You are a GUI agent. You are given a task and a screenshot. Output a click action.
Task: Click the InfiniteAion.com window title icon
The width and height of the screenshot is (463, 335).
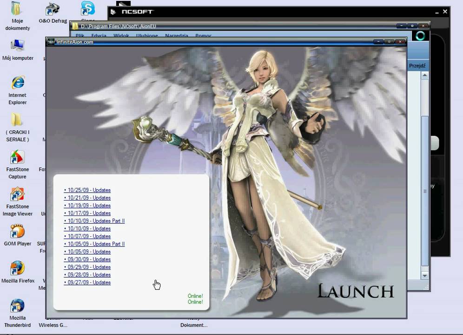click(51, 42)
